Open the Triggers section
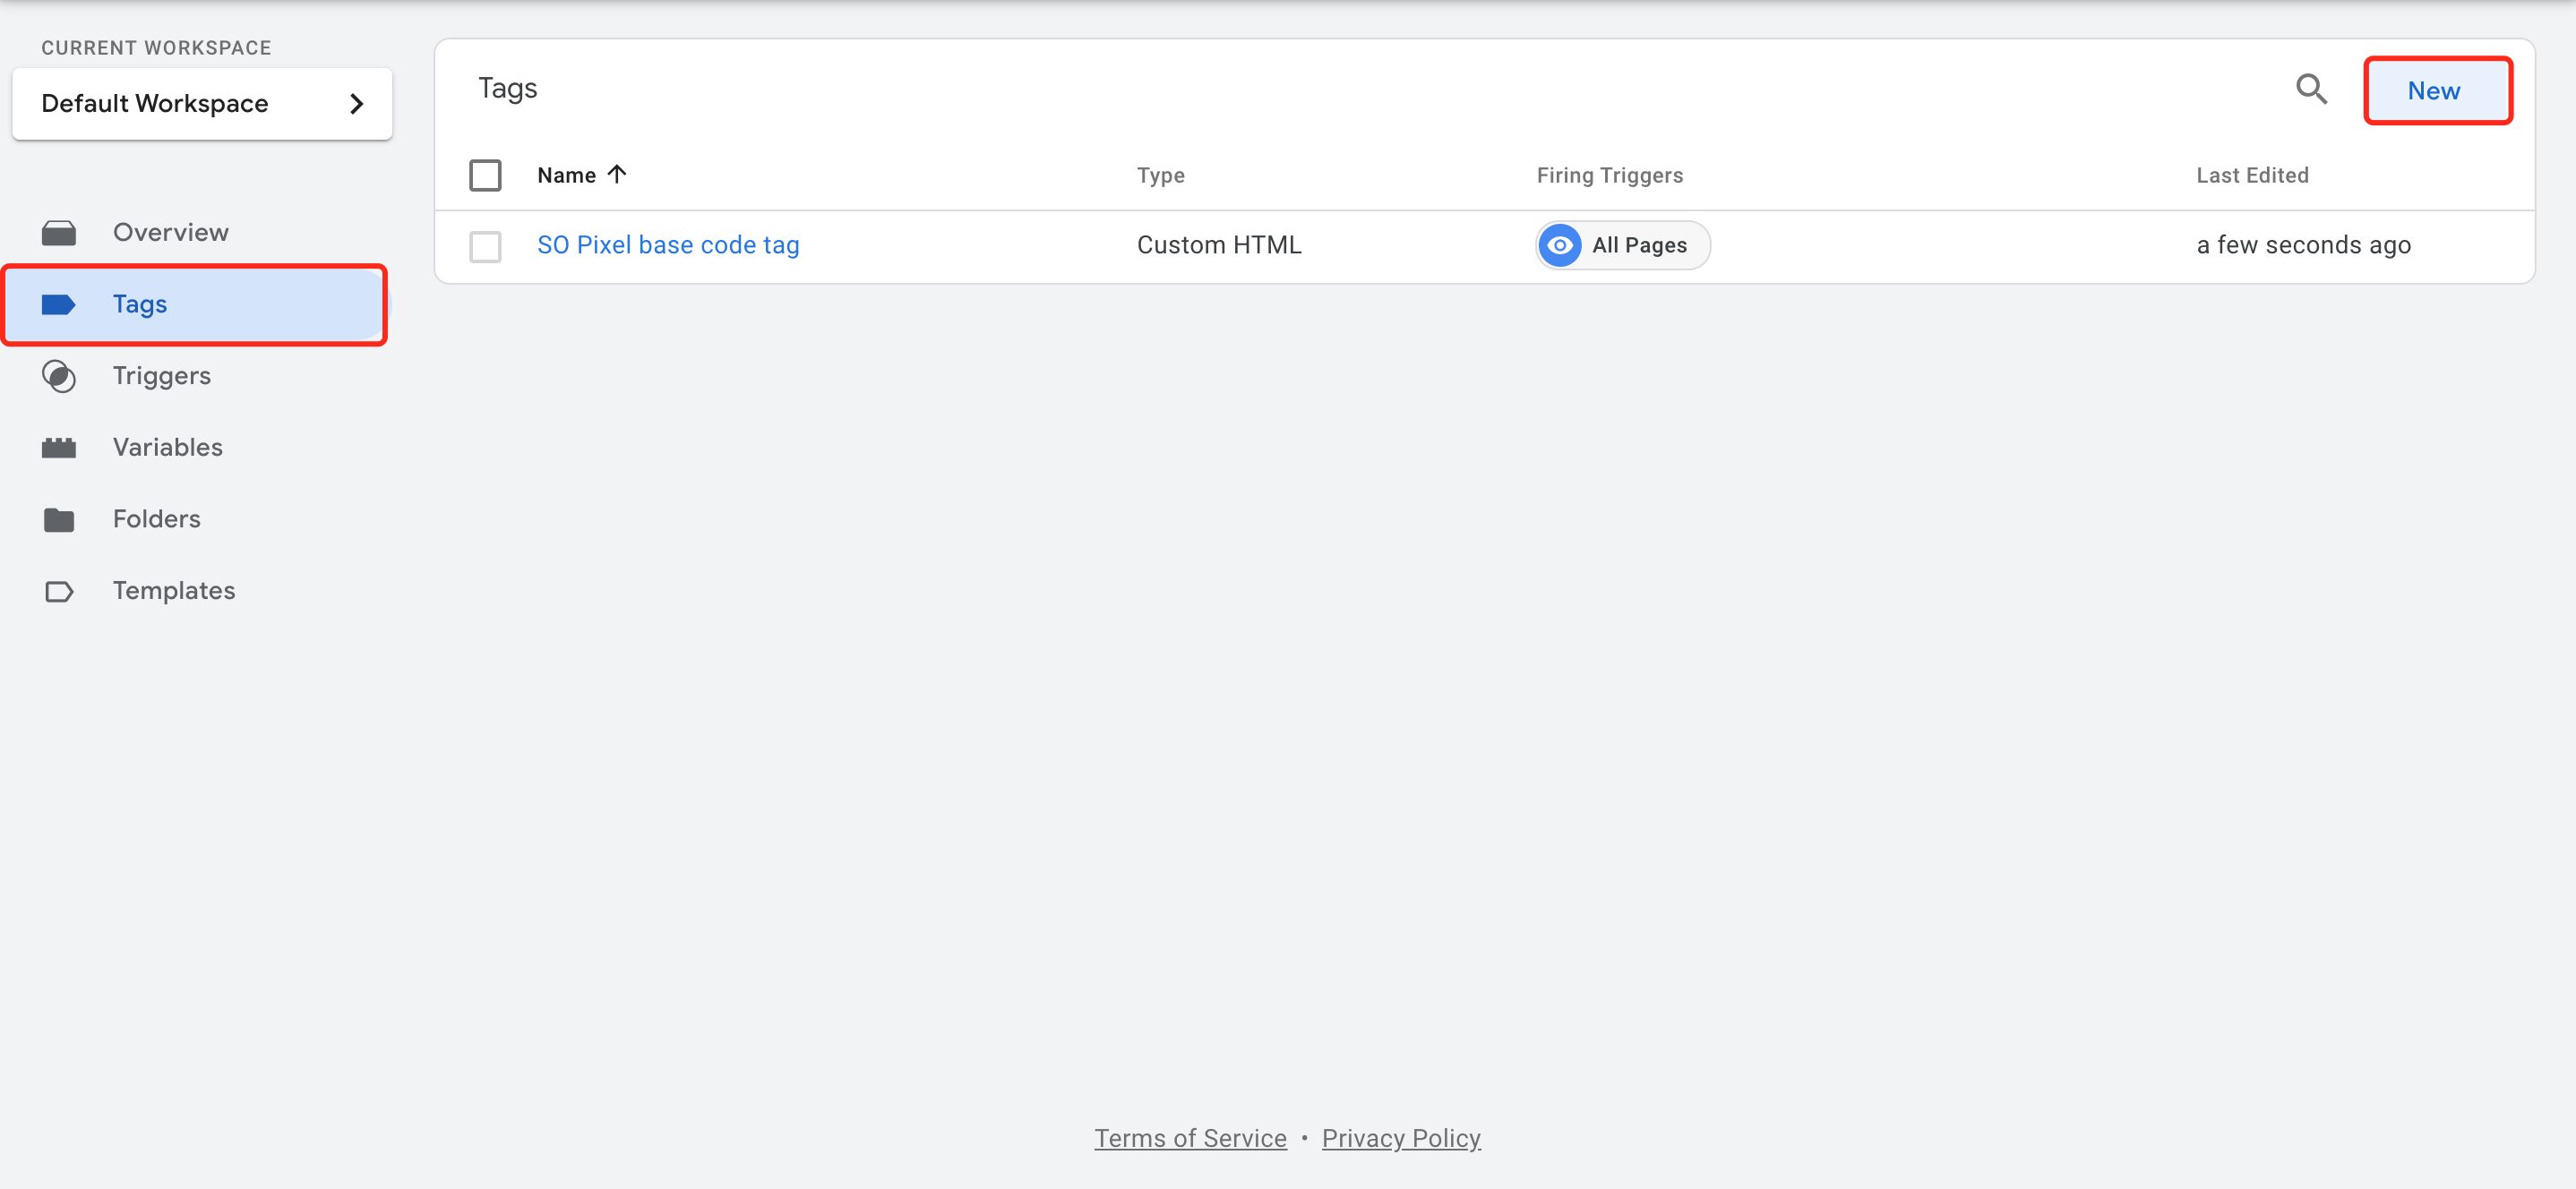The height and width of the screenshot is (1189, 2576). [x=162, y=376]
